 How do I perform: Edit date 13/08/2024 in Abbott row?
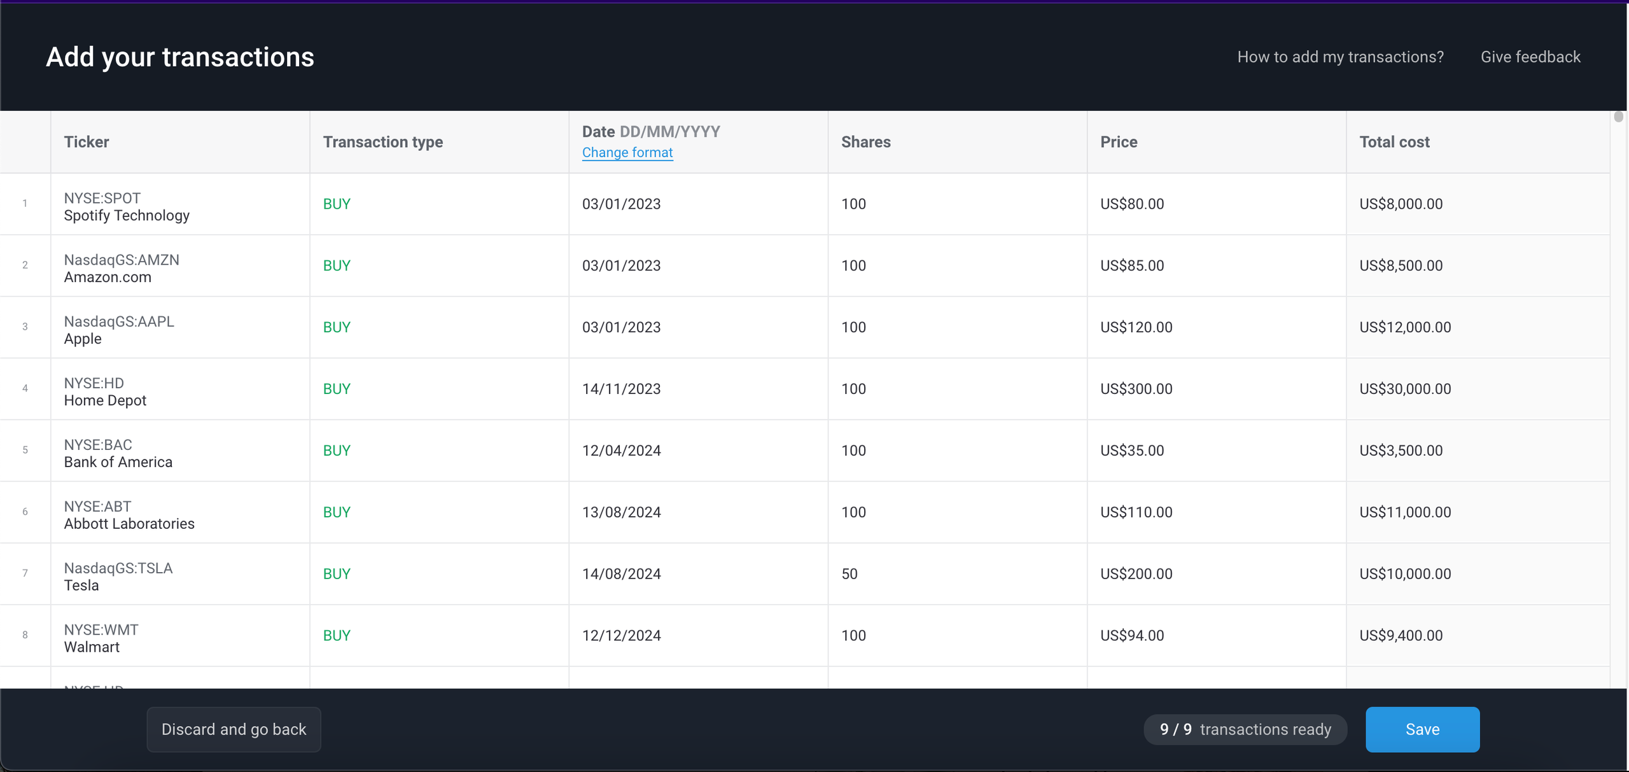tap(698, 512)
